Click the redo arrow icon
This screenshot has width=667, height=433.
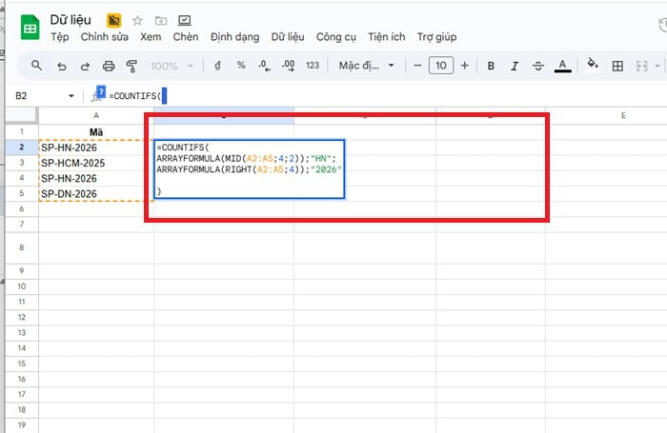pos(85,66)
